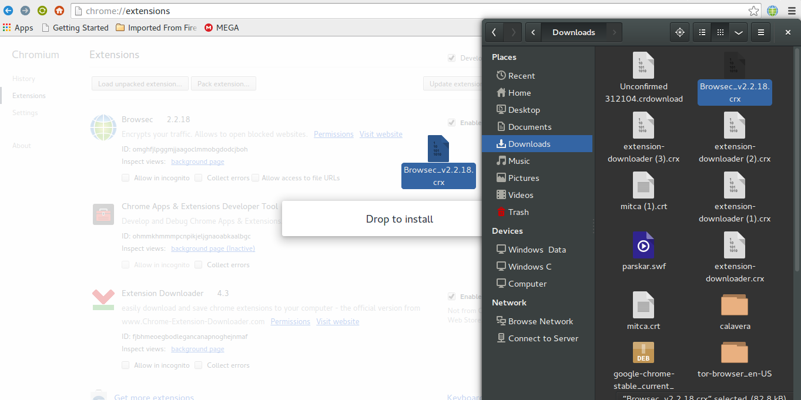Open Music in Places sidebar
This screenshot has width=801, height=400.
537,161
